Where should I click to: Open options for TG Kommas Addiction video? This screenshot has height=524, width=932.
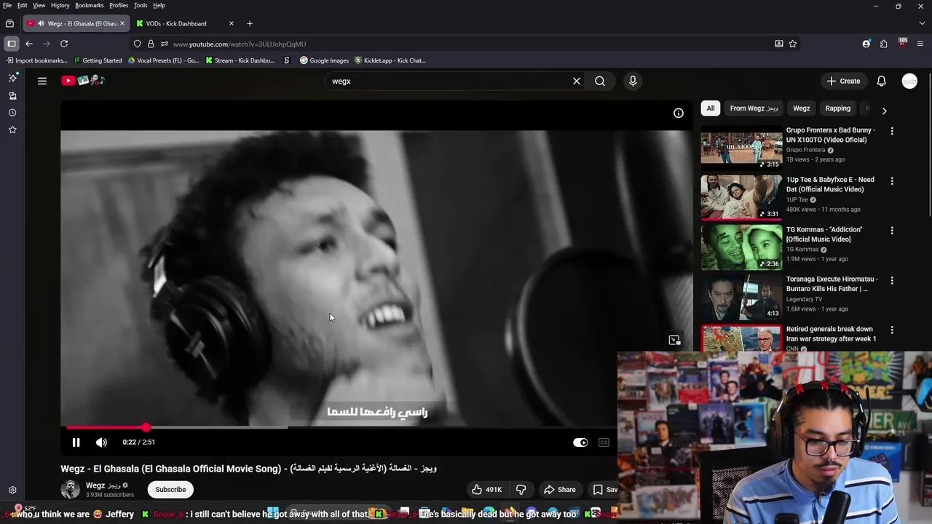click(x=892, y=231)
